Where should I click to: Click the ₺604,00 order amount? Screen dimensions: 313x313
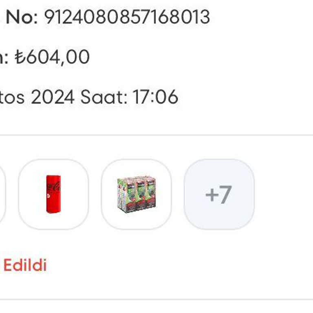(52, 57)
